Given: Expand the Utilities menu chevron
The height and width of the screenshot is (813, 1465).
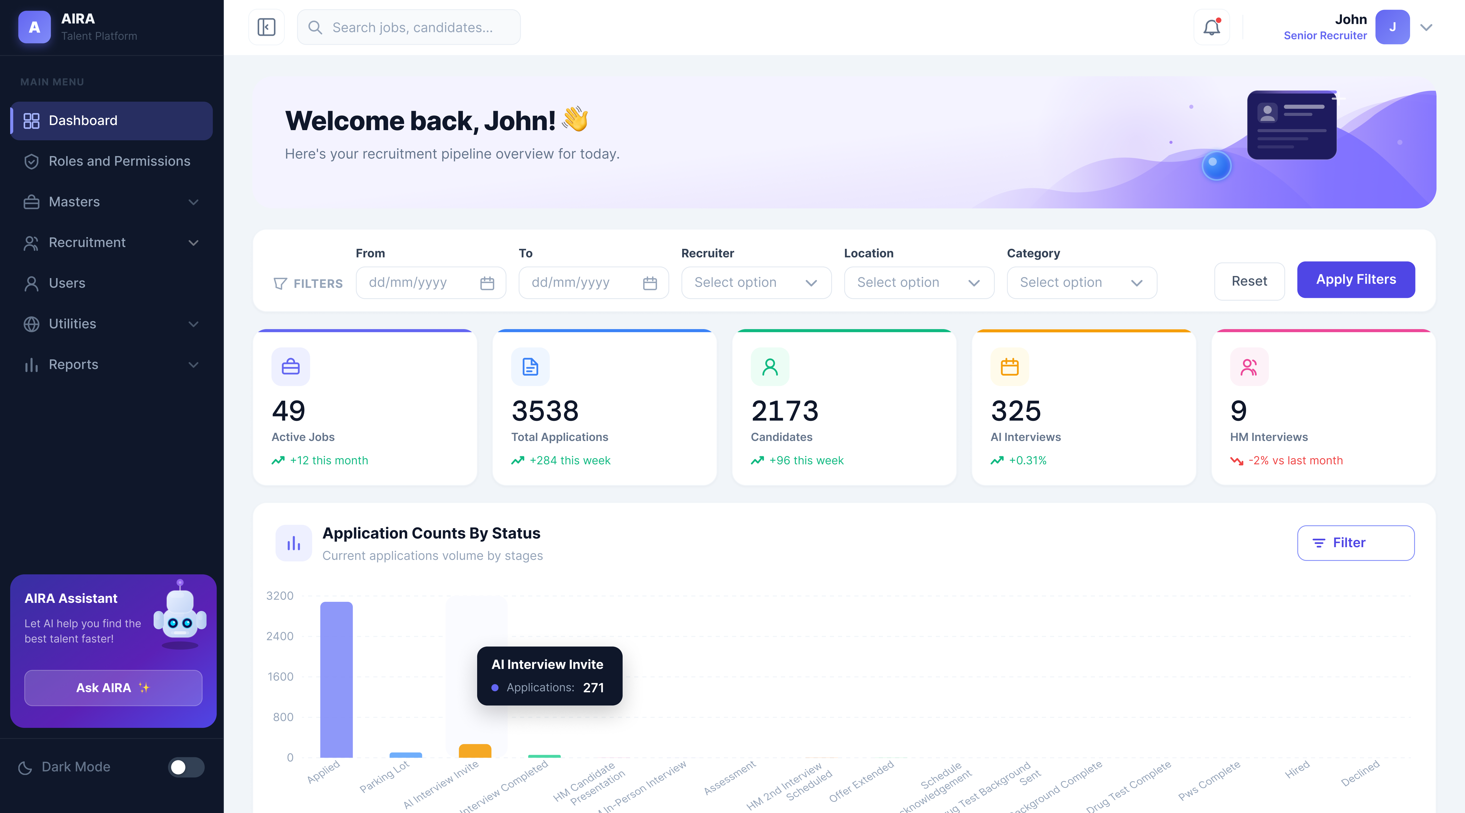Looking at the screenshot, I should (193, 324).
